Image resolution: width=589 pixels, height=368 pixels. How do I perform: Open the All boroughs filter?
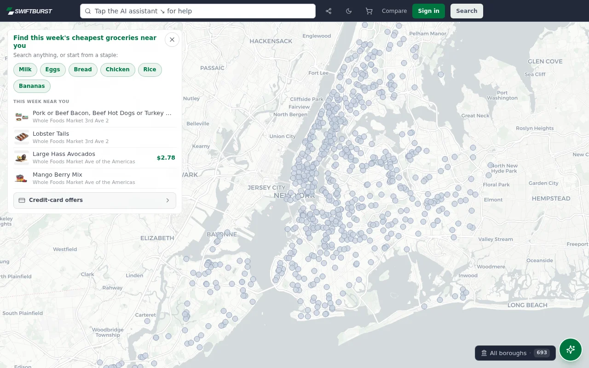click(515, 353)
